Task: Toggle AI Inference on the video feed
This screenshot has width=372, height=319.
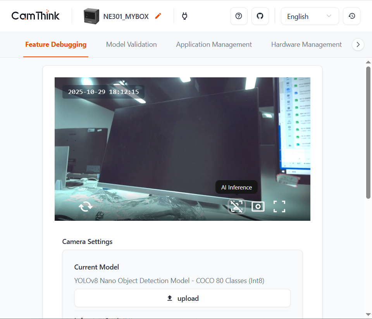Action: click(x=236, y=206)
